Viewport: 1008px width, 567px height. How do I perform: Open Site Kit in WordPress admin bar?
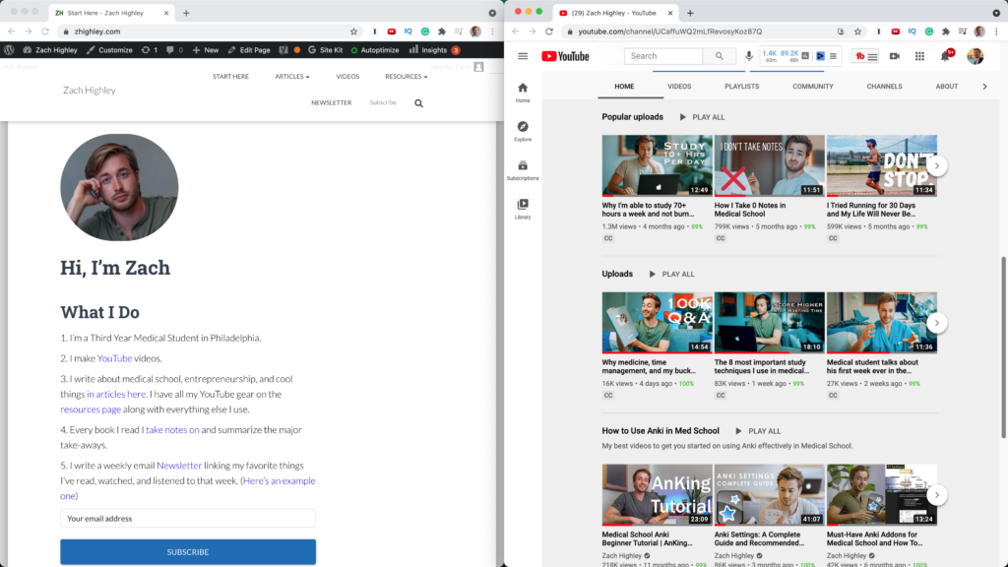tap(325, 49)
